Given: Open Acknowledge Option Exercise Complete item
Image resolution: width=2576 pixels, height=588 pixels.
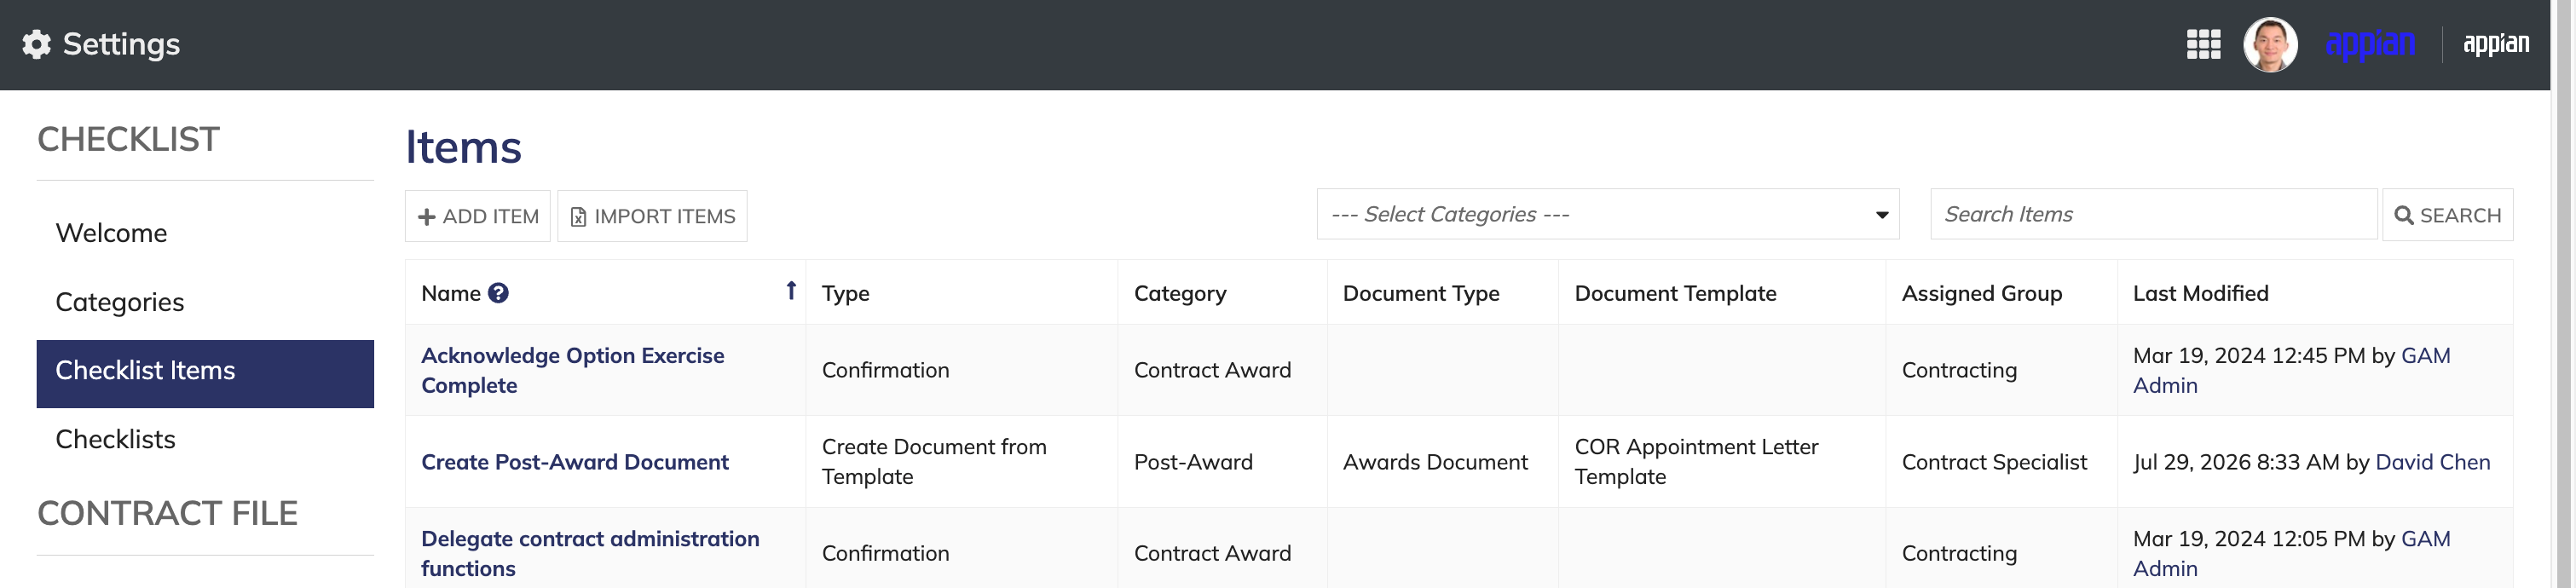Looking at the screenshot, I should [x=573, y=371].
